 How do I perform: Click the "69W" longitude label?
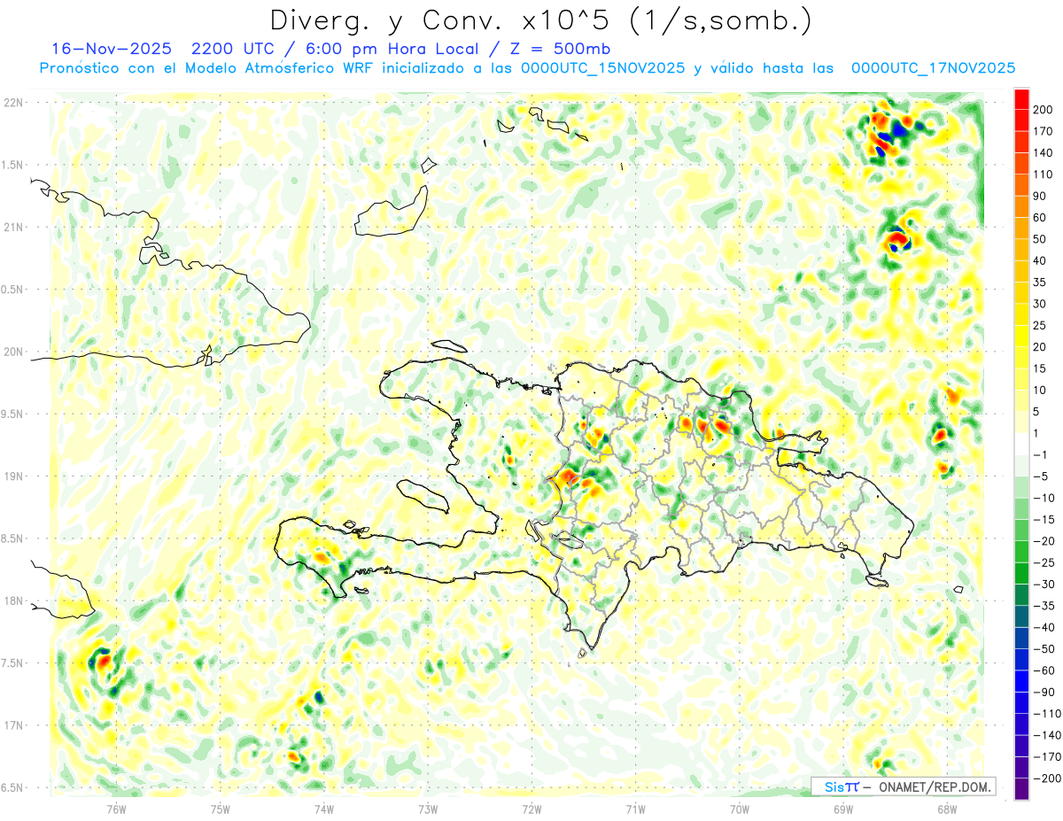click(x=843, y=808)
